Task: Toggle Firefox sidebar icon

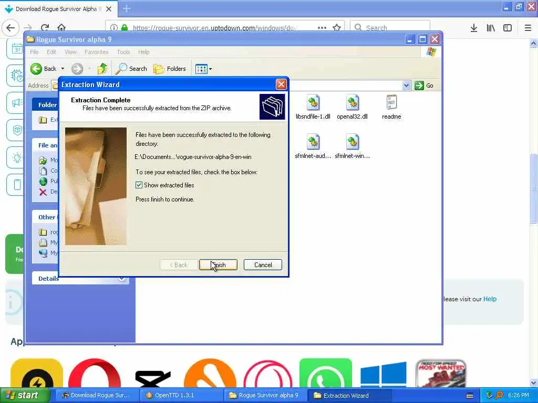Action: 508,28
